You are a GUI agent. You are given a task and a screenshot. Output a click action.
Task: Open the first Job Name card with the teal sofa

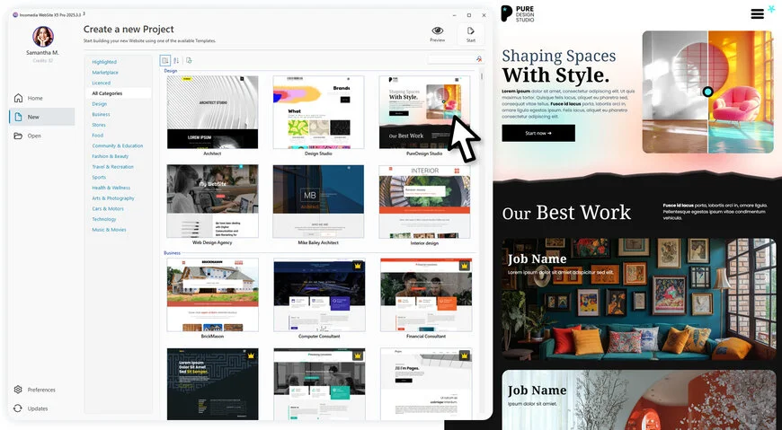coord(639,300)
